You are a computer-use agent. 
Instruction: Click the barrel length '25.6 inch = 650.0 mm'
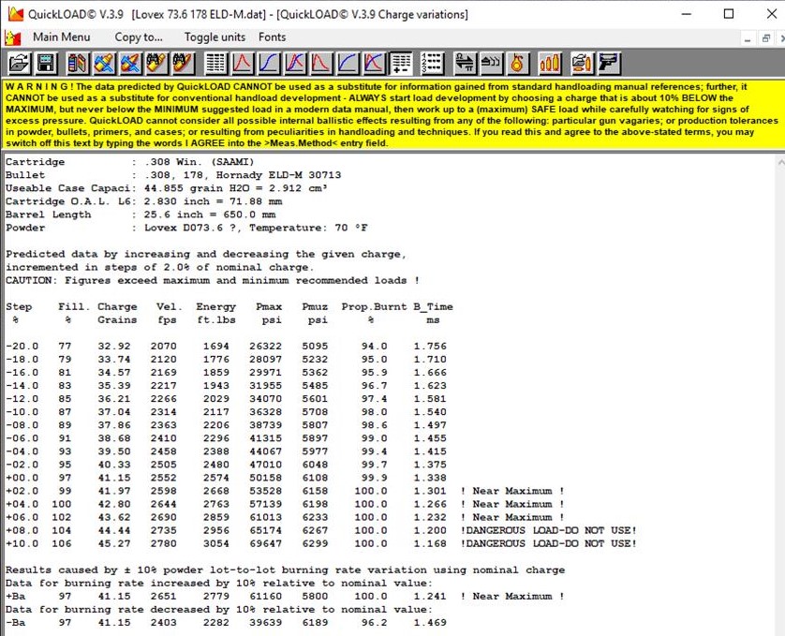click(x=210, y=214)
